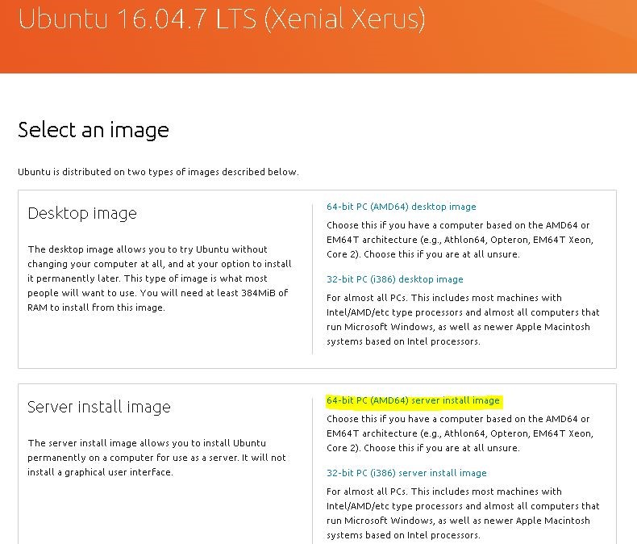Image resolution: width=637 pixels, height=544 pixels.
Task: Click the "Desktop image" section heading
Action: click(82, 213)
